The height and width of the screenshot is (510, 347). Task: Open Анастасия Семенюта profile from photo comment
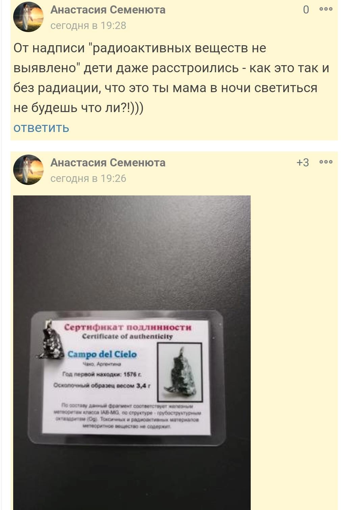(108, 163)
